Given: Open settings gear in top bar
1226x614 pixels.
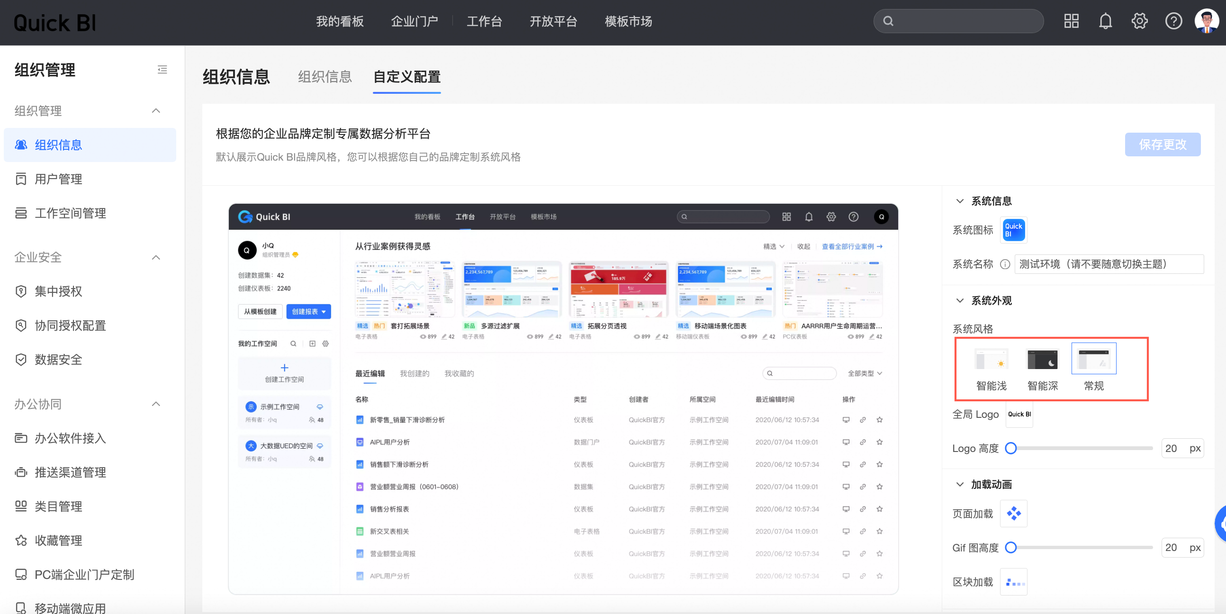Looking at the screenshot, I should (x=1139, y=21).
